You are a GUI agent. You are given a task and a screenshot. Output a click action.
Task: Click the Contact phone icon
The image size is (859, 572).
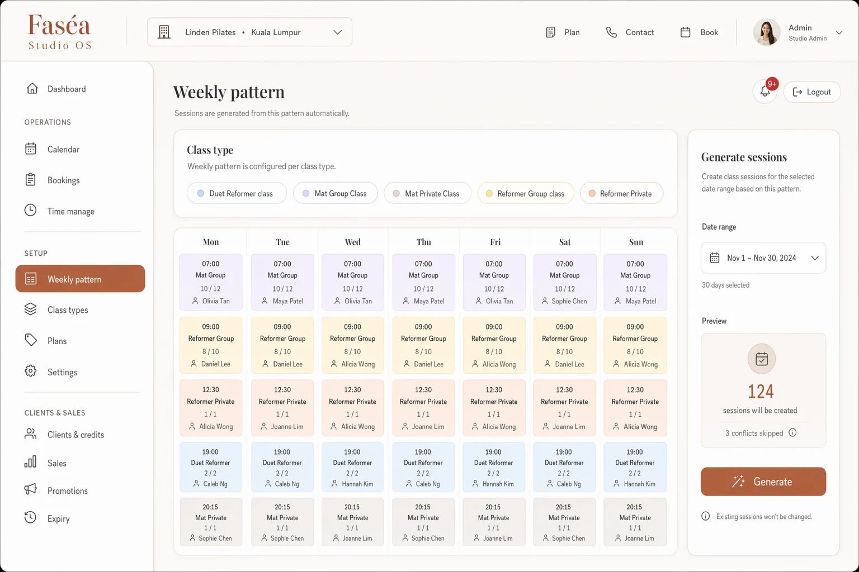tap(612, 32)
